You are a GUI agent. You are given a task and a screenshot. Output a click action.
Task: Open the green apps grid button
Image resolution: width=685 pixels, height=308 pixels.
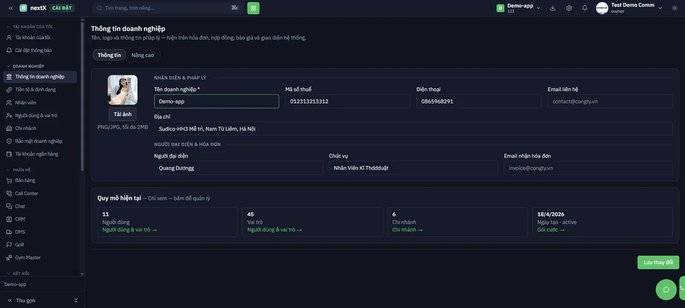[x=253, y=8]
